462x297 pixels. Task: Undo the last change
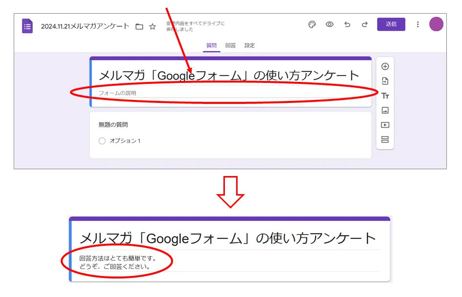tap(347, 24)
